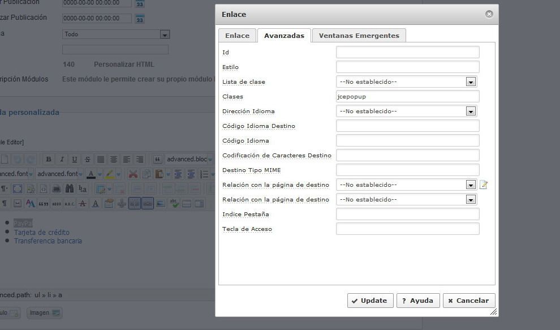Click the edit icon beside the Relación dropdown

pyautogui.click(x=484, y=185)
